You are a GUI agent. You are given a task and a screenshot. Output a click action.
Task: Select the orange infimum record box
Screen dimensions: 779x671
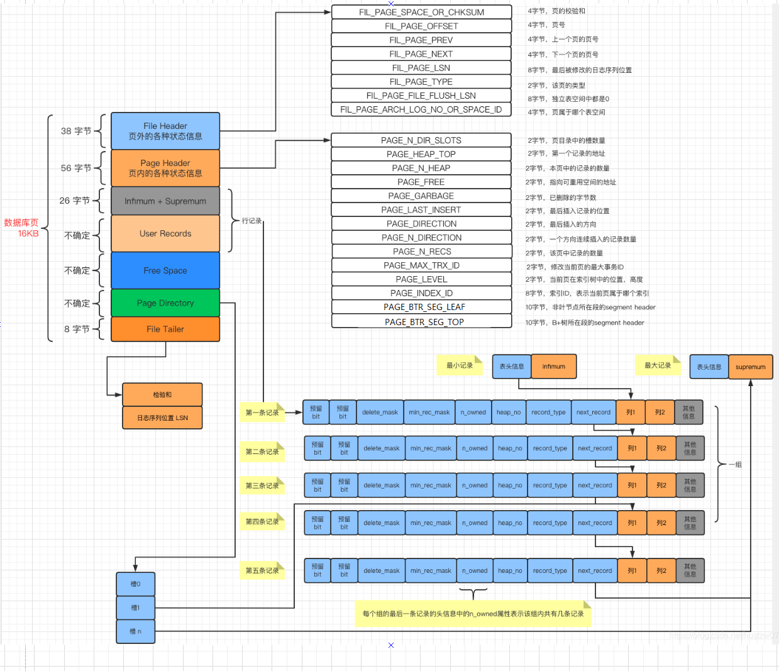(554, 367)
